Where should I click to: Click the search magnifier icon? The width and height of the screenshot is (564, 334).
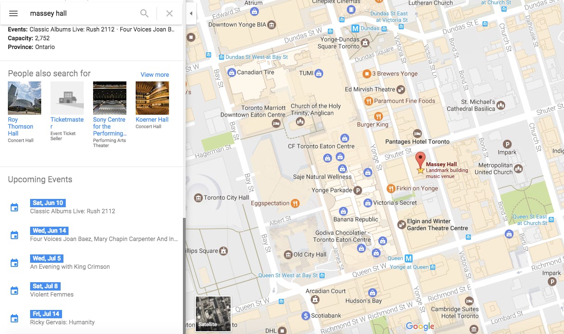pyautogui.click(x=144, y=13)
